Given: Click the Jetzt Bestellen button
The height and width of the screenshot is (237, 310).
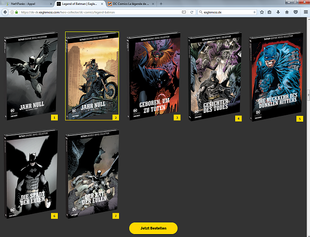Looking at the screenshot, I should 154,228.
